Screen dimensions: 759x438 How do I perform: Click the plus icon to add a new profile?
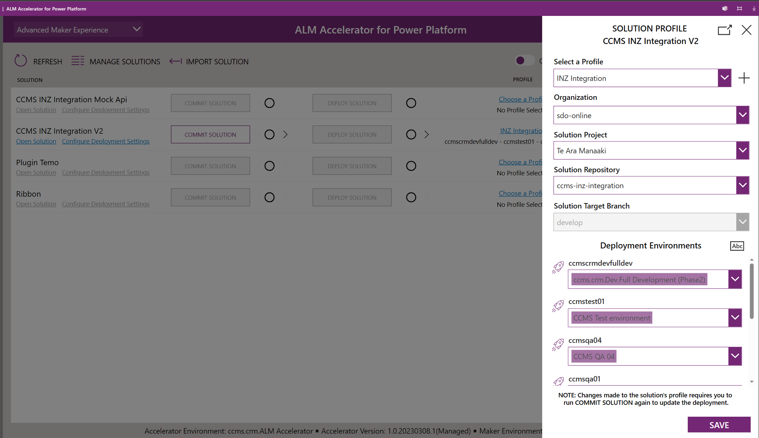pyautogui.click(x=744, y=78)
